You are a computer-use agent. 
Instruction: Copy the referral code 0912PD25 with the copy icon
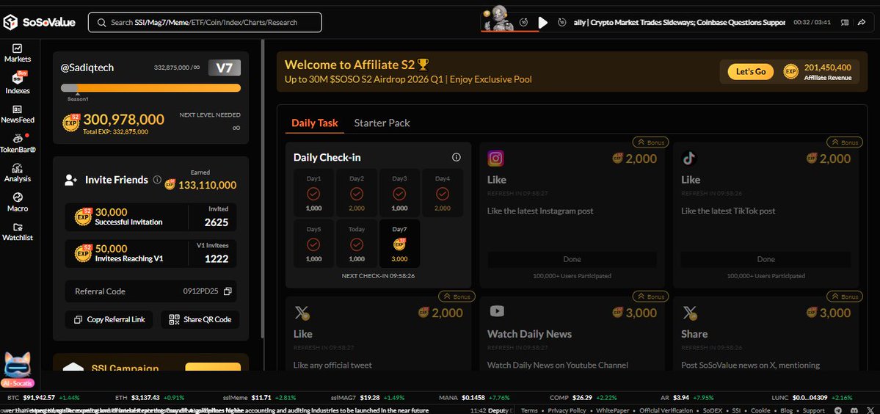coord(228,291)
